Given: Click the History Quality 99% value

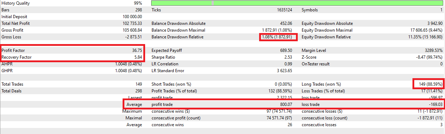Looking at the screenshot, I should [138, 3].
